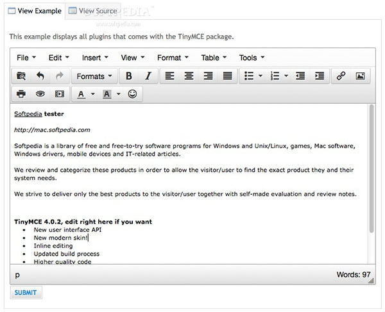Switch to View Example tab
385x312 pixels.
35,11
